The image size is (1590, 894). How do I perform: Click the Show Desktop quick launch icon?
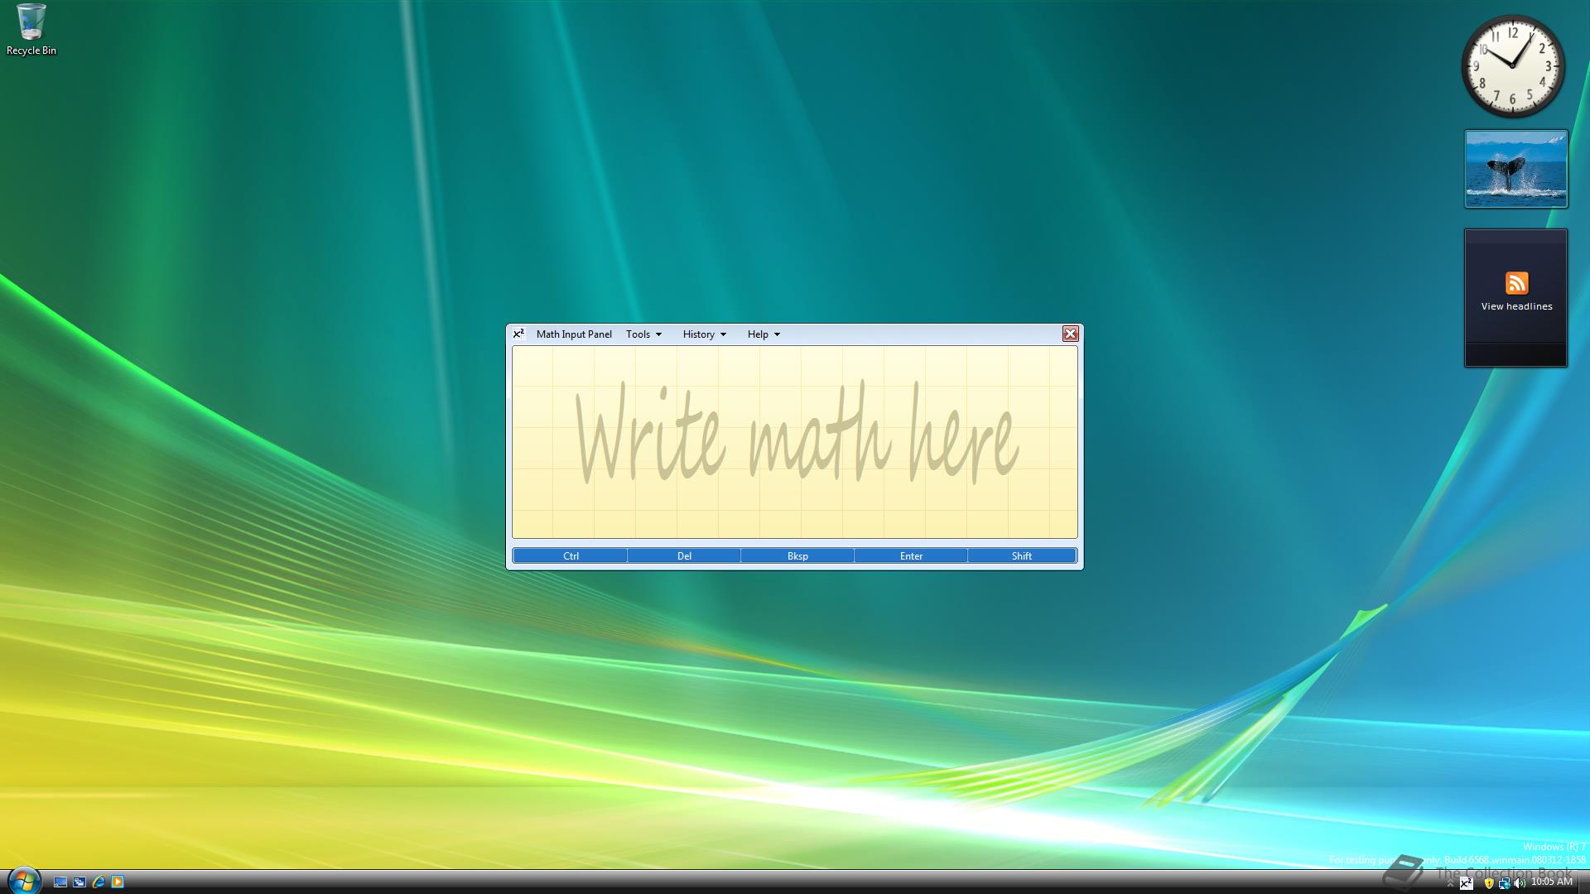60,882
